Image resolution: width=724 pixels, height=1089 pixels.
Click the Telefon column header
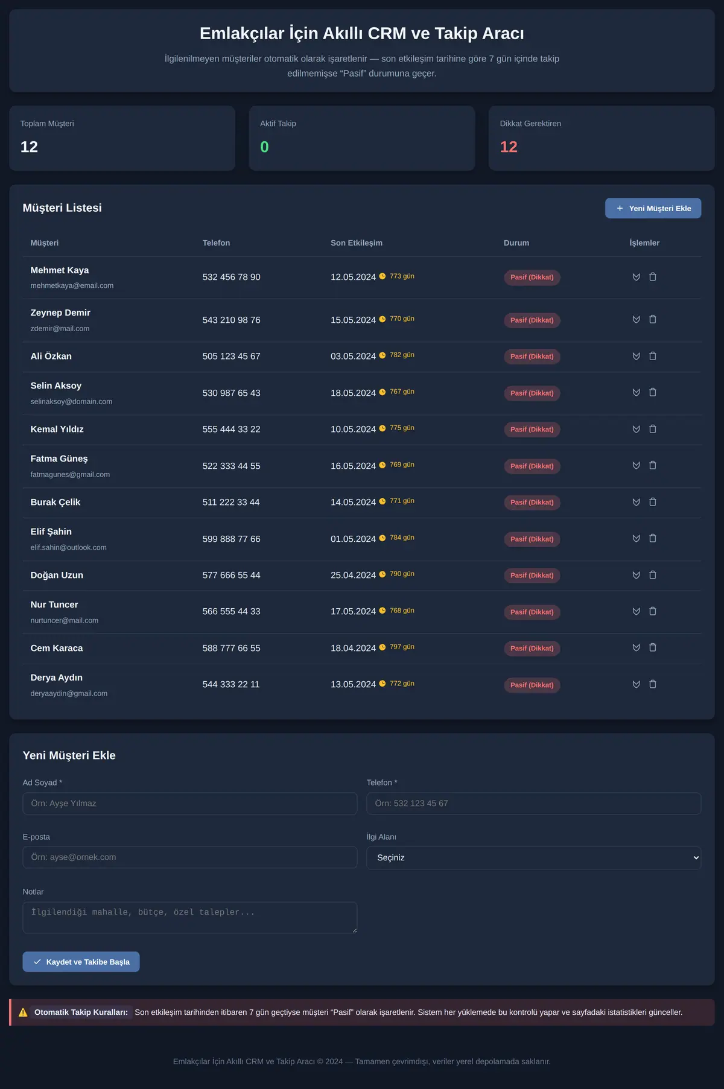pyautogui.click(x=216, y=243)
